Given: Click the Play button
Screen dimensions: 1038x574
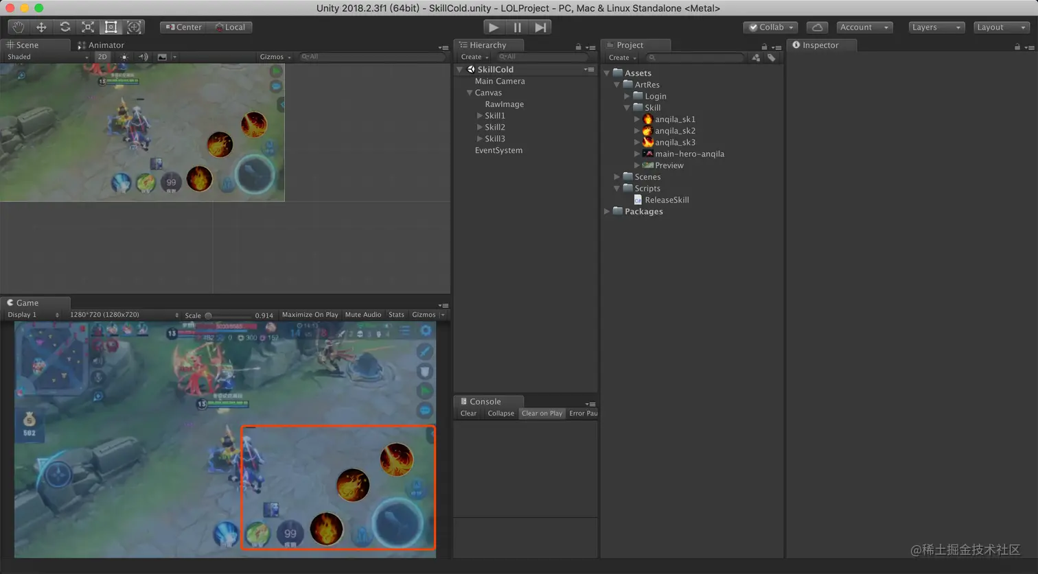Looking at the screenshot, I should point(493,27).
